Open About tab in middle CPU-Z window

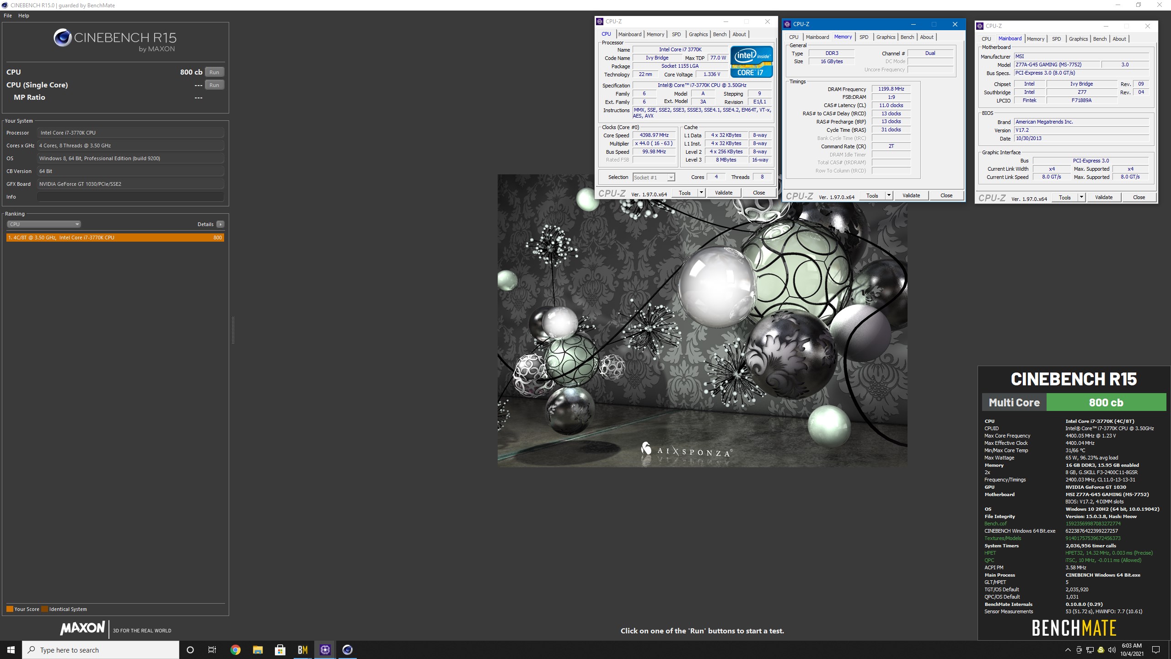927,37
